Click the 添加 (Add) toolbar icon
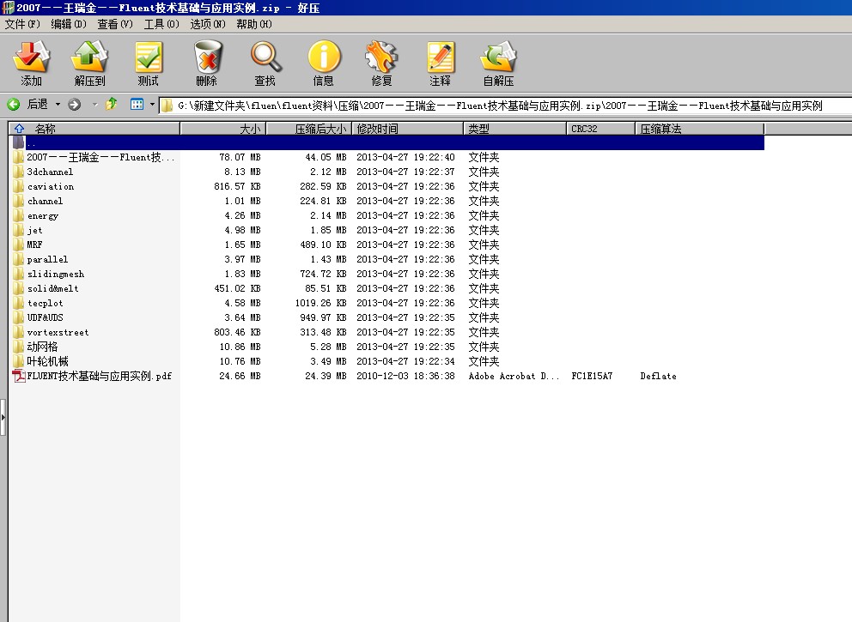The height and width of the screenshot is (622, 852). (x=32, y=63)
